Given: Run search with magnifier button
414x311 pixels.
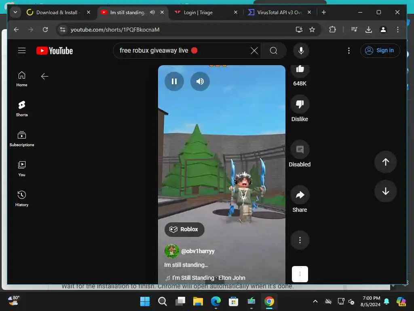Looking at the screenshot, I should [274, 51].
